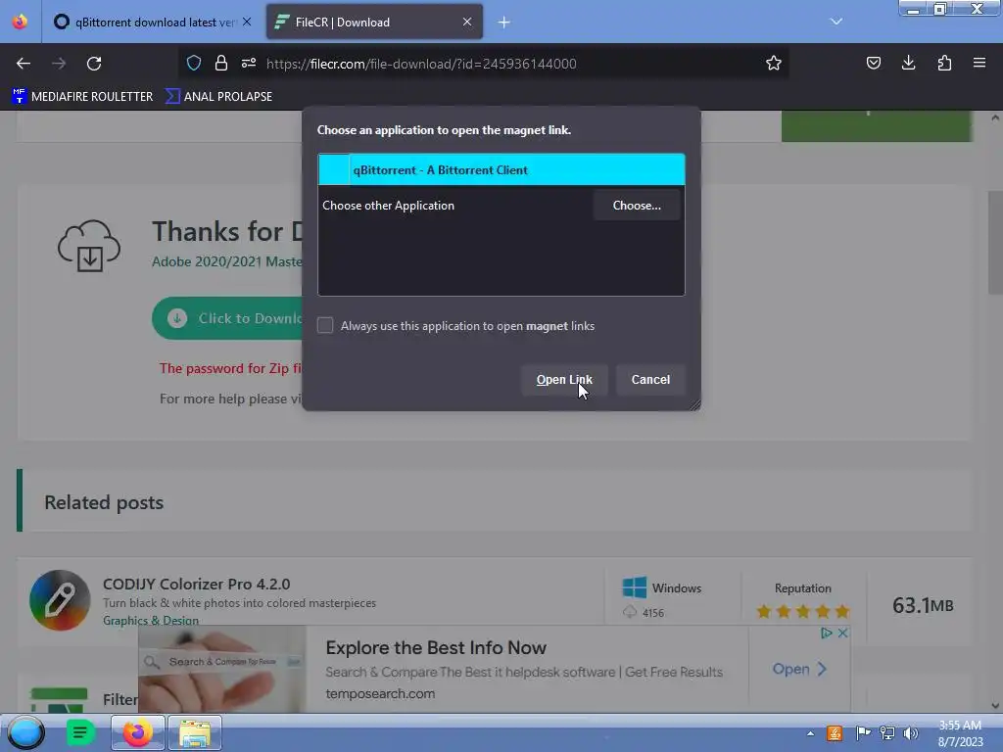Open the Windows Start orb
The width and height of the screenshot is (1003, 752).
click(26, 732)
